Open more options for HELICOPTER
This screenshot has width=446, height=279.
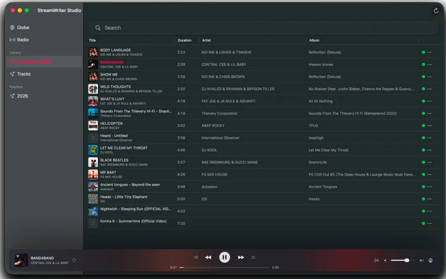point(429,126)
